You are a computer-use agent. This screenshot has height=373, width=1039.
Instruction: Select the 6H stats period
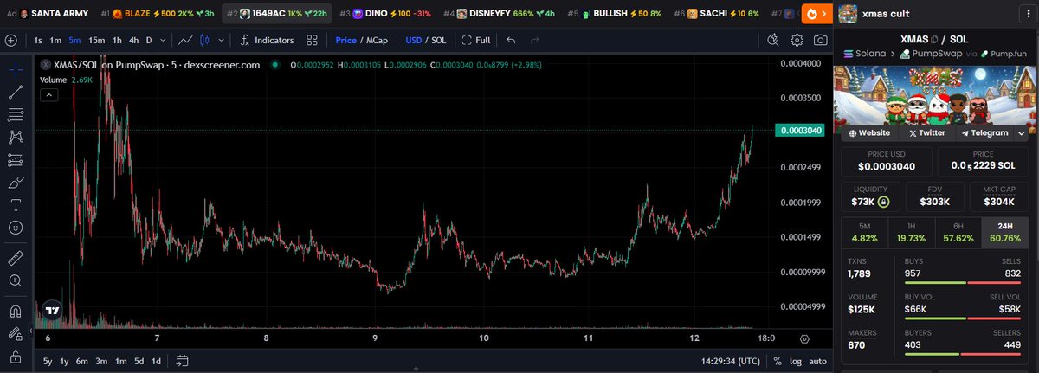958,232
